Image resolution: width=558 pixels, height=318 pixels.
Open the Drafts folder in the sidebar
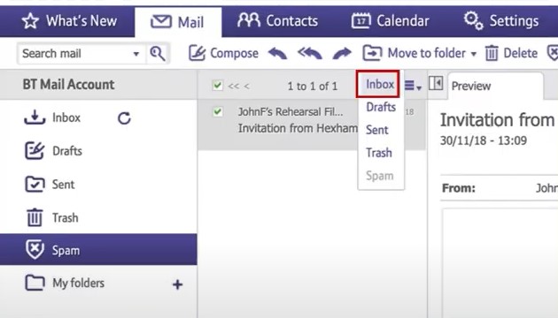coord(53,151)
